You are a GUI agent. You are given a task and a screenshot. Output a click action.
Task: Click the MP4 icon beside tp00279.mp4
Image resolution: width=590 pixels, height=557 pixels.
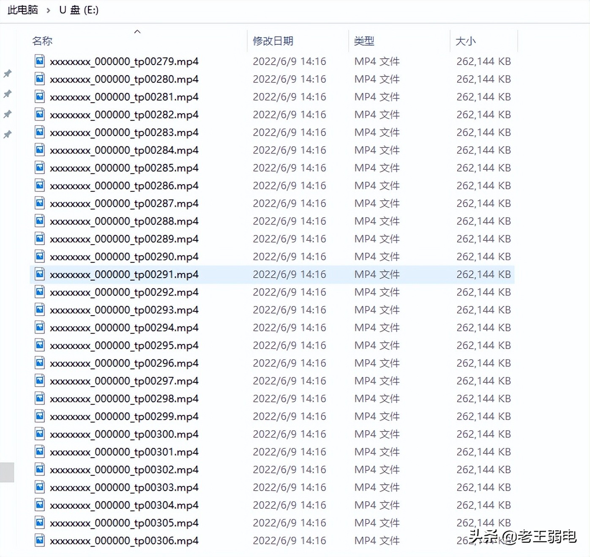click(39, 61)
